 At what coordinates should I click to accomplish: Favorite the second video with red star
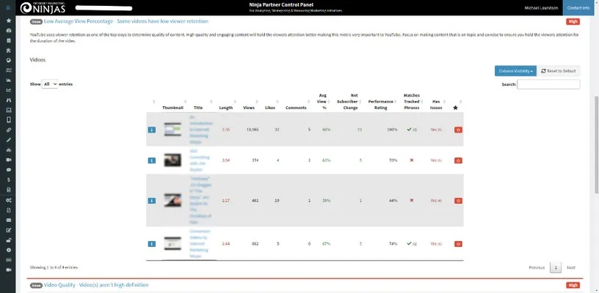(x=458, y=160)
